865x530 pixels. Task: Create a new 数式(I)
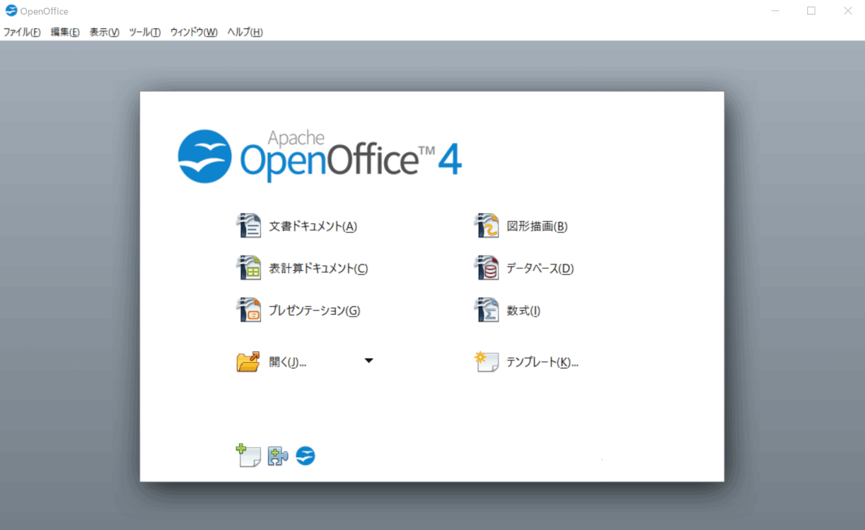524,311
